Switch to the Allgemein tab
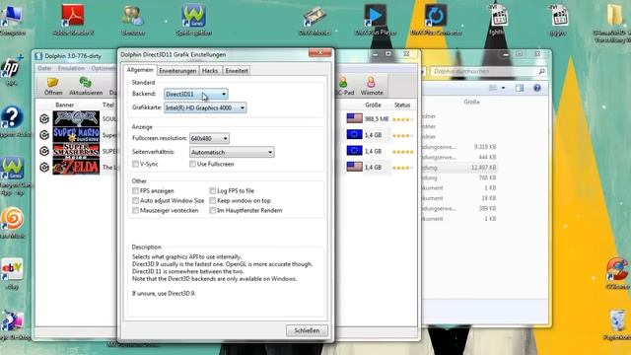Image resolution: width=631 pixels, height=355 pixels. click(140, 70)
